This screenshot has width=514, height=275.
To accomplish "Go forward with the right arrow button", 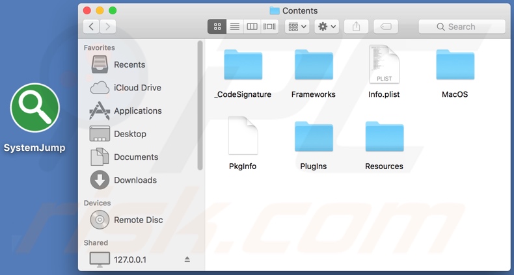I will (x=107, y=27).
